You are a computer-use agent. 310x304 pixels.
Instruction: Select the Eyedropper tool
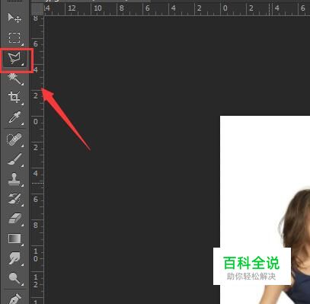coord(14,117)
